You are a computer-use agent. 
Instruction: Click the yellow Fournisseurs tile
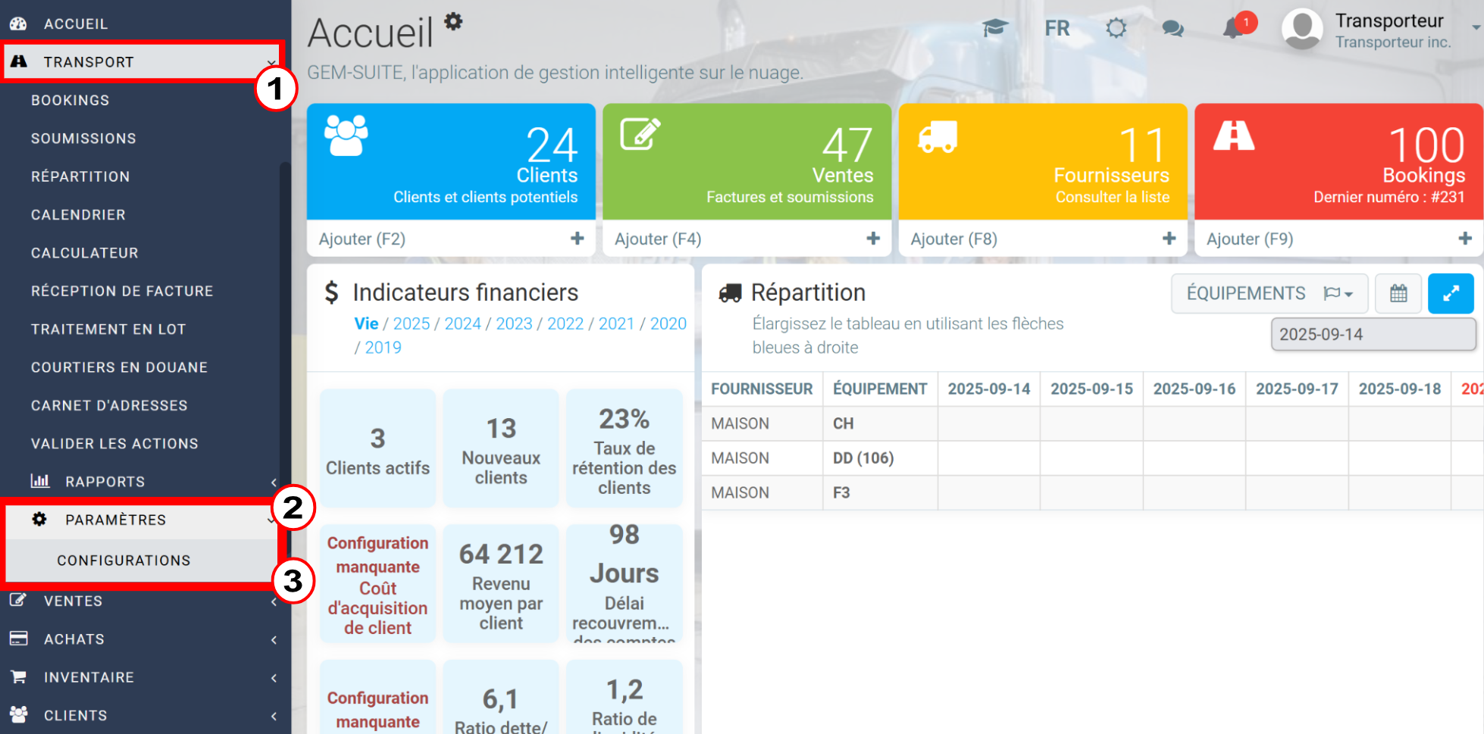tap(1042, 161)
